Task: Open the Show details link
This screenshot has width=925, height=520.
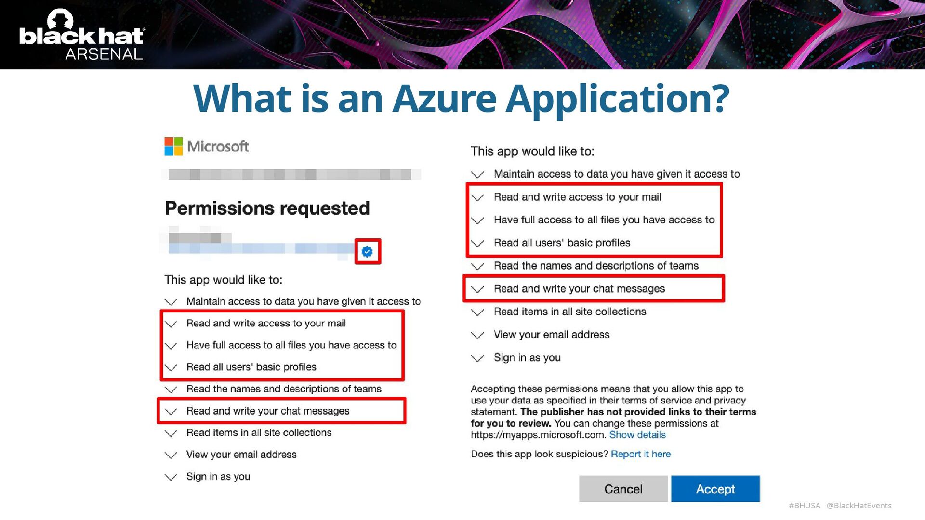Action: [x=637, y=435]
